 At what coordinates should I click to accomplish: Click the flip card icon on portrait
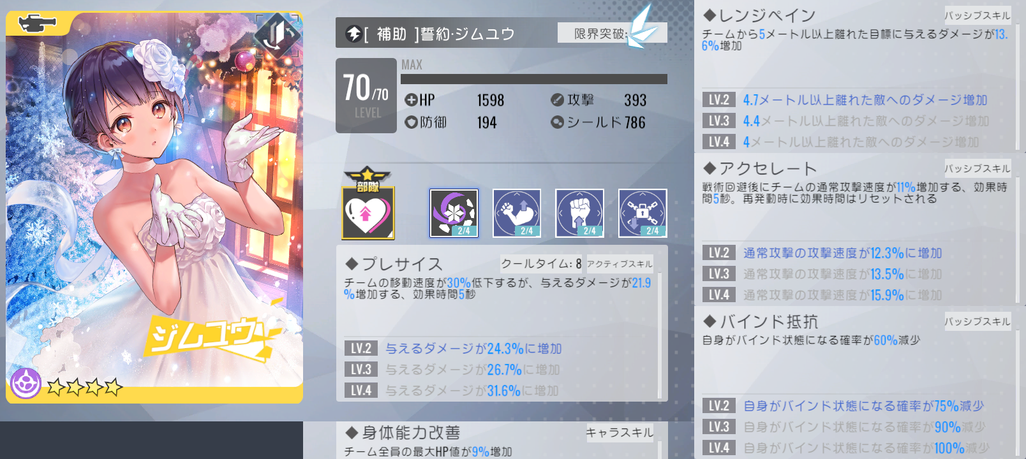(278, 36)
